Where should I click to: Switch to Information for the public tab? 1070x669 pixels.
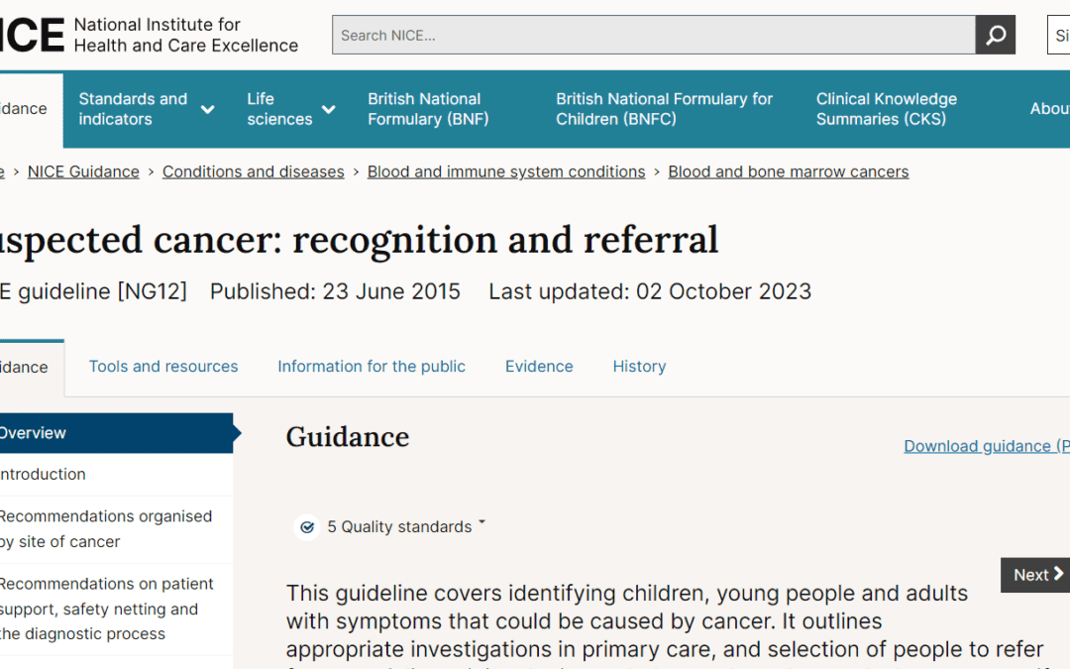pyautogui.click(x=372, y=367)
